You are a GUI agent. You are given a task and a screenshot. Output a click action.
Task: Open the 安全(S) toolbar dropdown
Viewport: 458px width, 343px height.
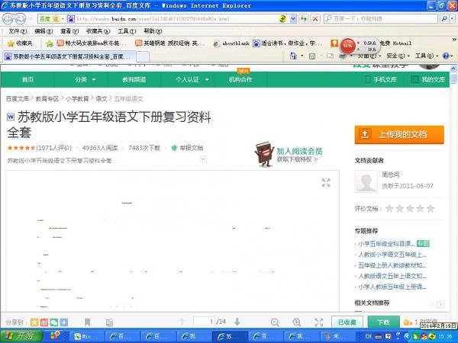click(x=398, y=56)
